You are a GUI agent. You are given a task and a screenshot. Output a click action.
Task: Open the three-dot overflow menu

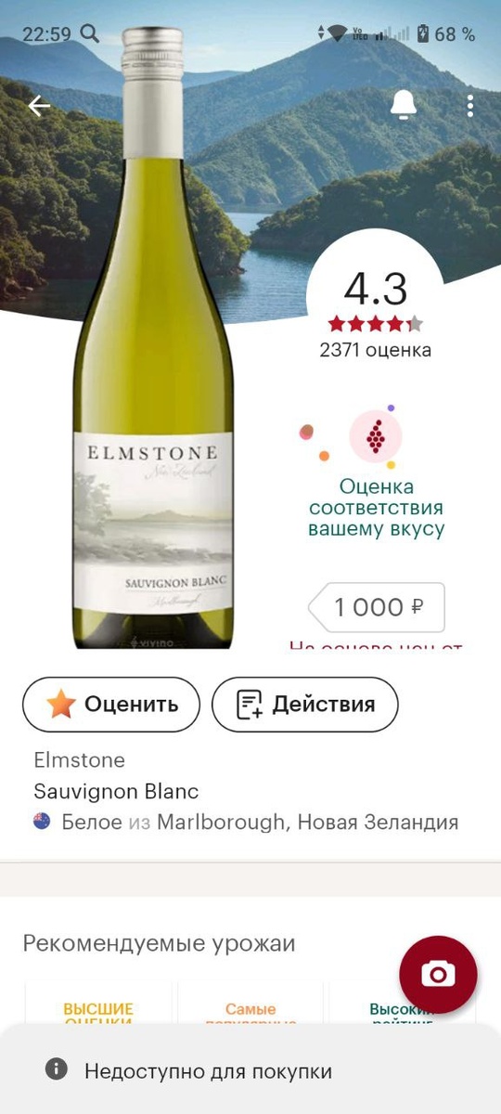[470, 106]
